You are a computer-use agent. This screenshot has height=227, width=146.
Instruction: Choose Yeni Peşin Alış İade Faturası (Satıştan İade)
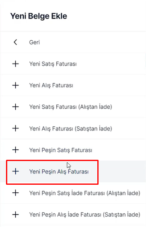85,215
